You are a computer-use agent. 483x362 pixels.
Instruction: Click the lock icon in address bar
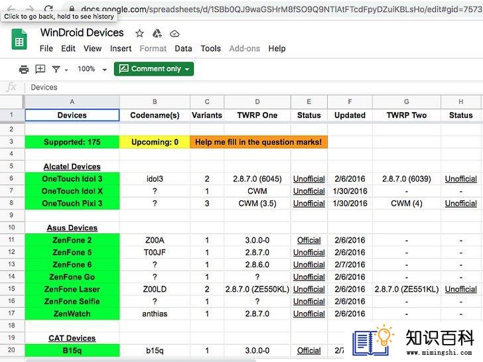[72, 9]
